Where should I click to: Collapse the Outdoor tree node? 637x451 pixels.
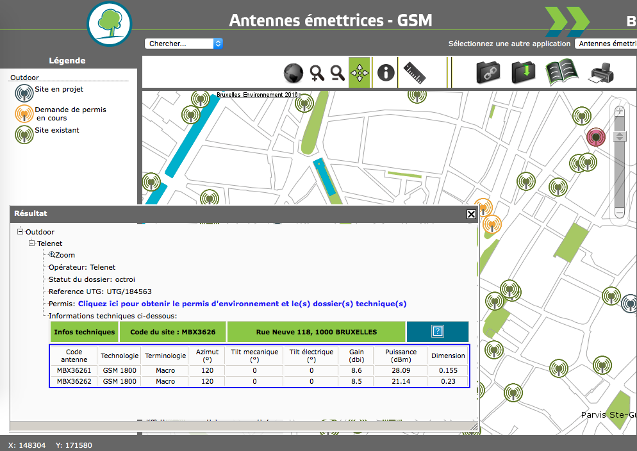pos(20,231)
